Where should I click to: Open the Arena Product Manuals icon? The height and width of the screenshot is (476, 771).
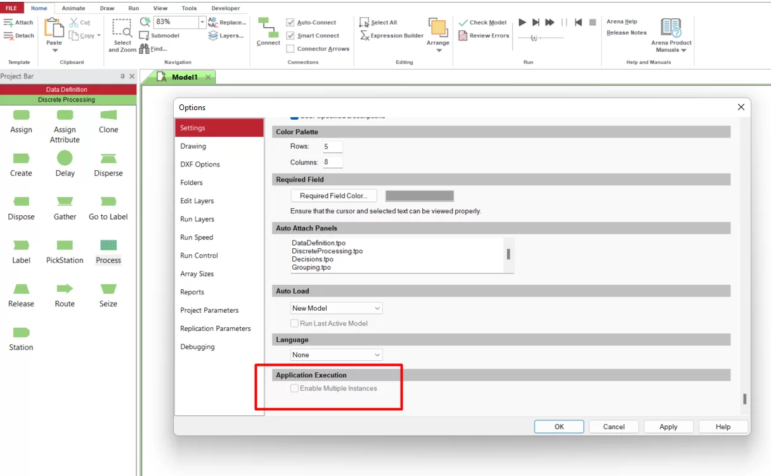[671, 35]
